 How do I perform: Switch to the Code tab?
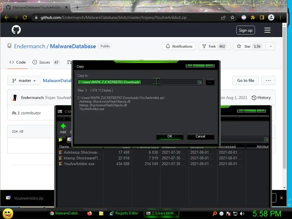[x=17, y=62]
